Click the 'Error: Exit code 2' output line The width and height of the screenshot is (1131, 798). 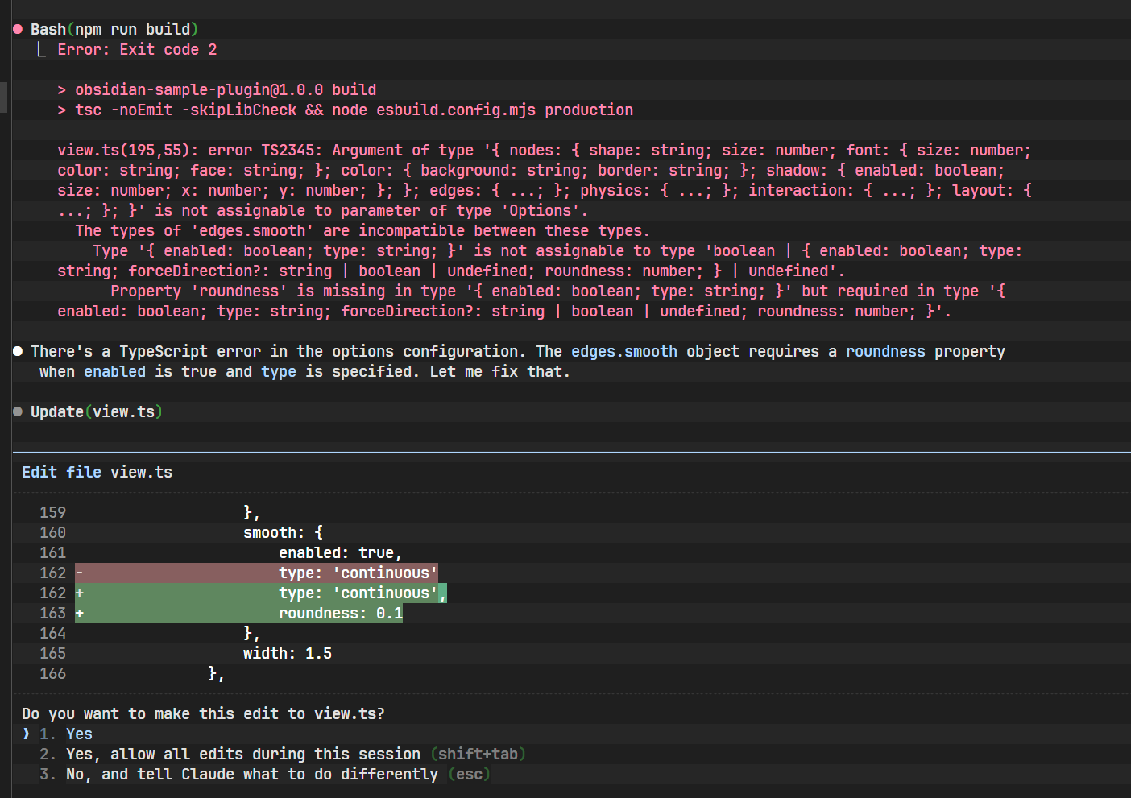[137, 50]
